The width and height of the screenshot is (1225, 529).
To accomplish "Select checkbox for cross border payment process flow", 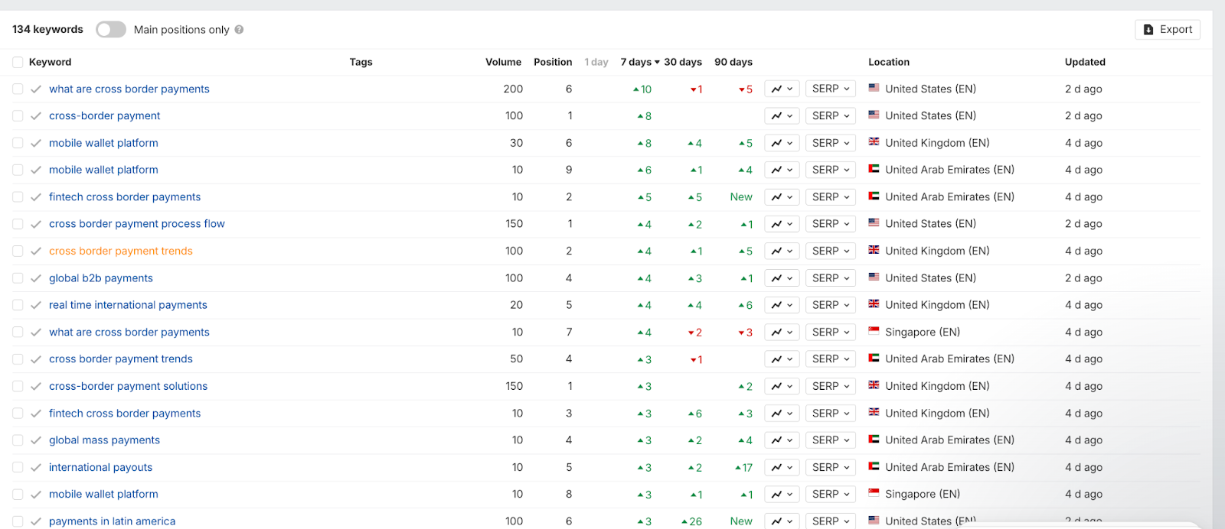I will [18, 224].
